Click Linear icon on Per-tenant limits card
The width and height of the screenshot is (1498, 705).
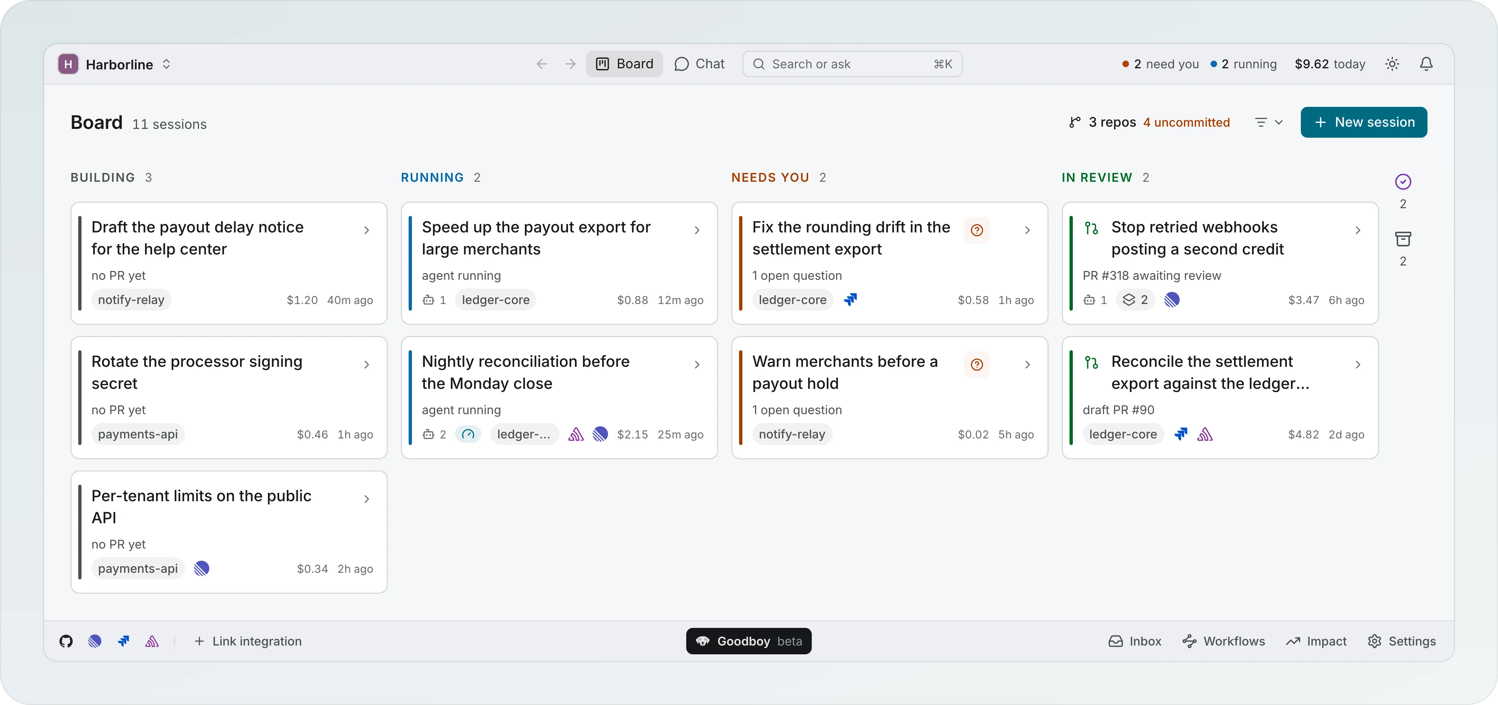pyautogui.click(x=201, y=568)
